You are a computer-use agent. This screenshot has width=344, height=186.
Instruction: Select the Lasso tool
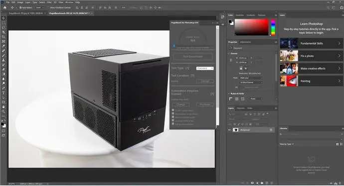pyautogui.click(x=3, y=27)
